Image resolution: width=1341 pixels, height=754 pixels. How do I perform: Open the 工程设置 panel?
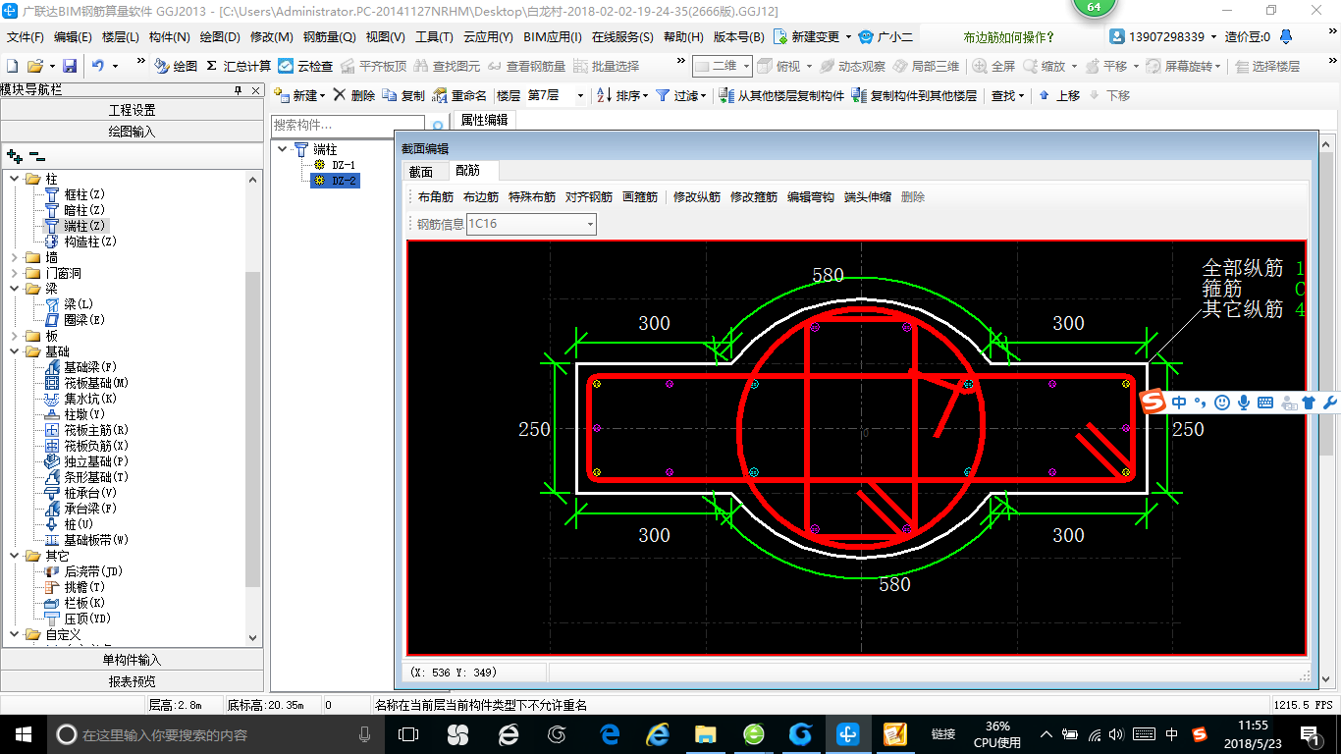point(132,110)
